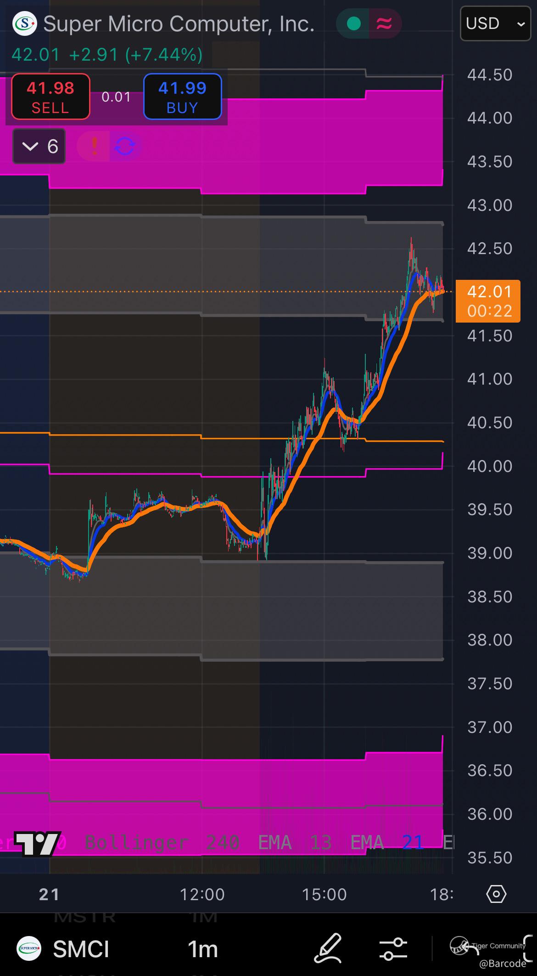
Task: Open chart settings gear icon
Action: coord(496,894)
